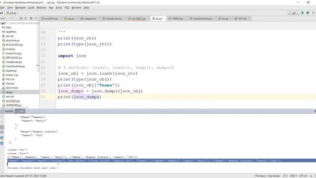
Task: Click code line 27 print(json_dumps)
Action: click(79, 97)
